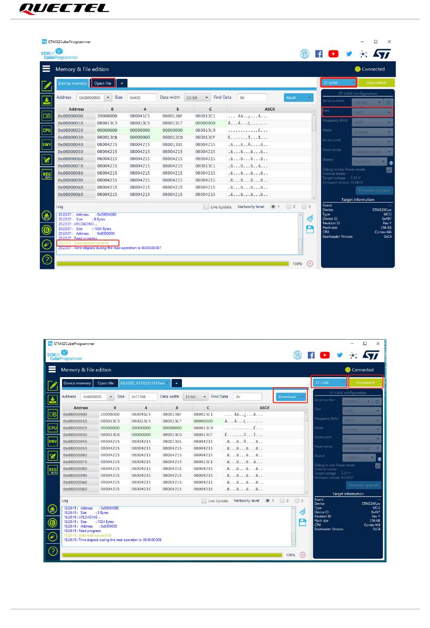Switch to Device memory tab in lower window
430x628 pixels.
[77, 383]
